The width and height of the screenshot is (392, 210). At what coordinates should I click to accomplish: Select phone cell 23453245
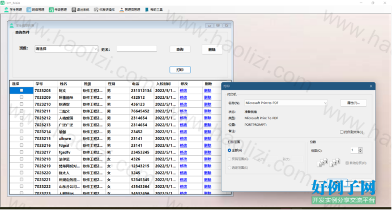pos(142,152)
